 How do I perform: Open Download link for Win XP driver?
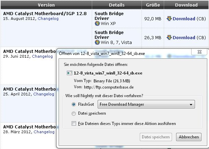click(184, 19)
